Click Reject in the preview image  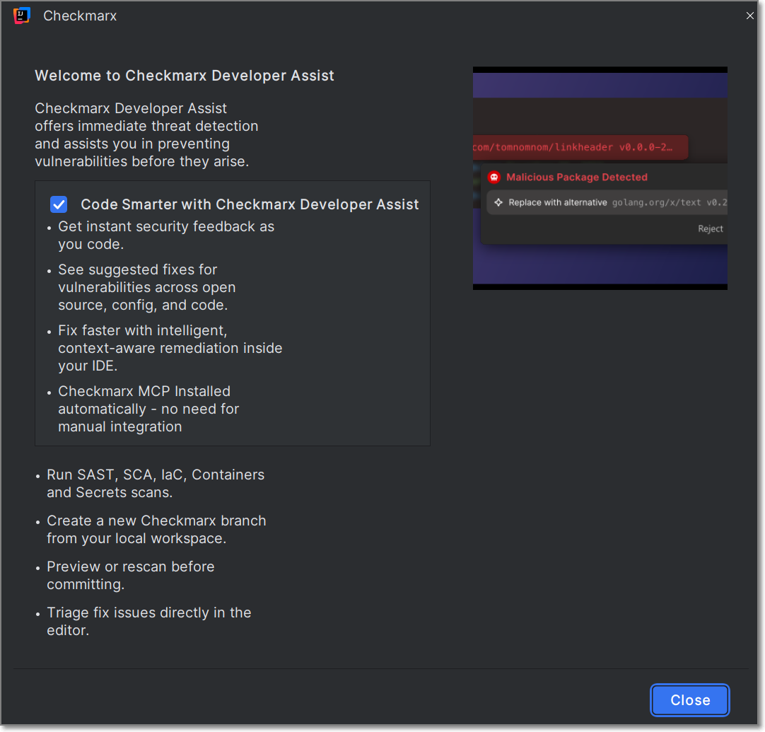(710, 228)
